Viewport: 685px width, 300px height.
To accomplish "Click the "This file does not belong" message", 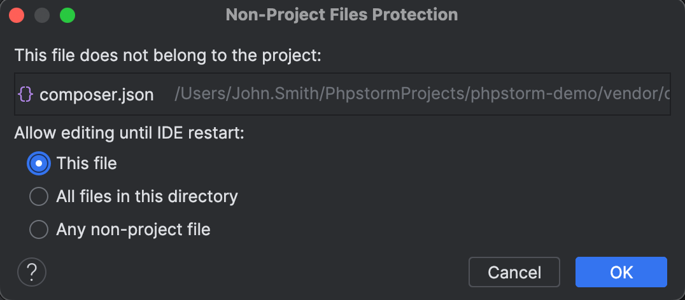I will click(x=168, y=55).
